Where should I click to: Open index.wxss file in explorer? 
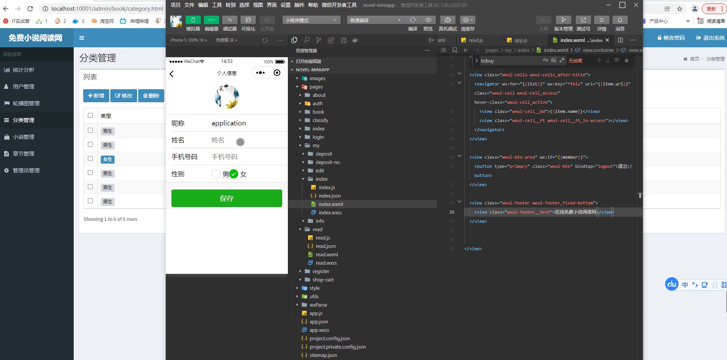330,212
